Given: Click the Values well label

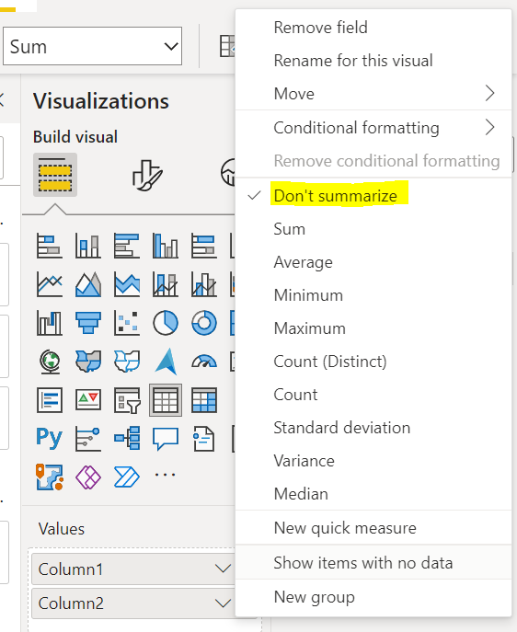Looking at the screenshot, I should (x=62, y=529).
